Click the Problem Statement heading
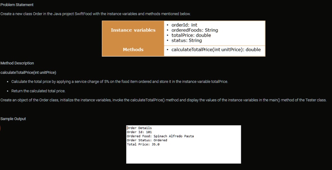The height and width of the screenshot is (170, 332). pos(17,5)
